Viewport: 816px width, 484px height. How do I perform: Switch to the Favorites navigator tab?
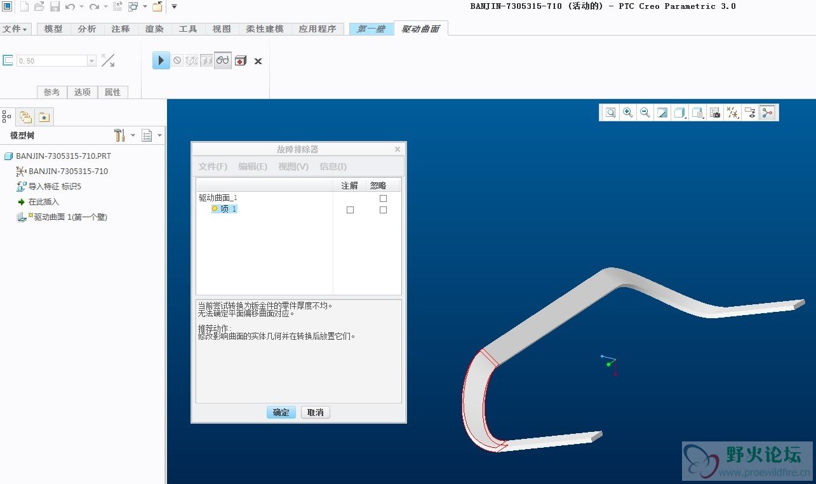pos(44,117)
